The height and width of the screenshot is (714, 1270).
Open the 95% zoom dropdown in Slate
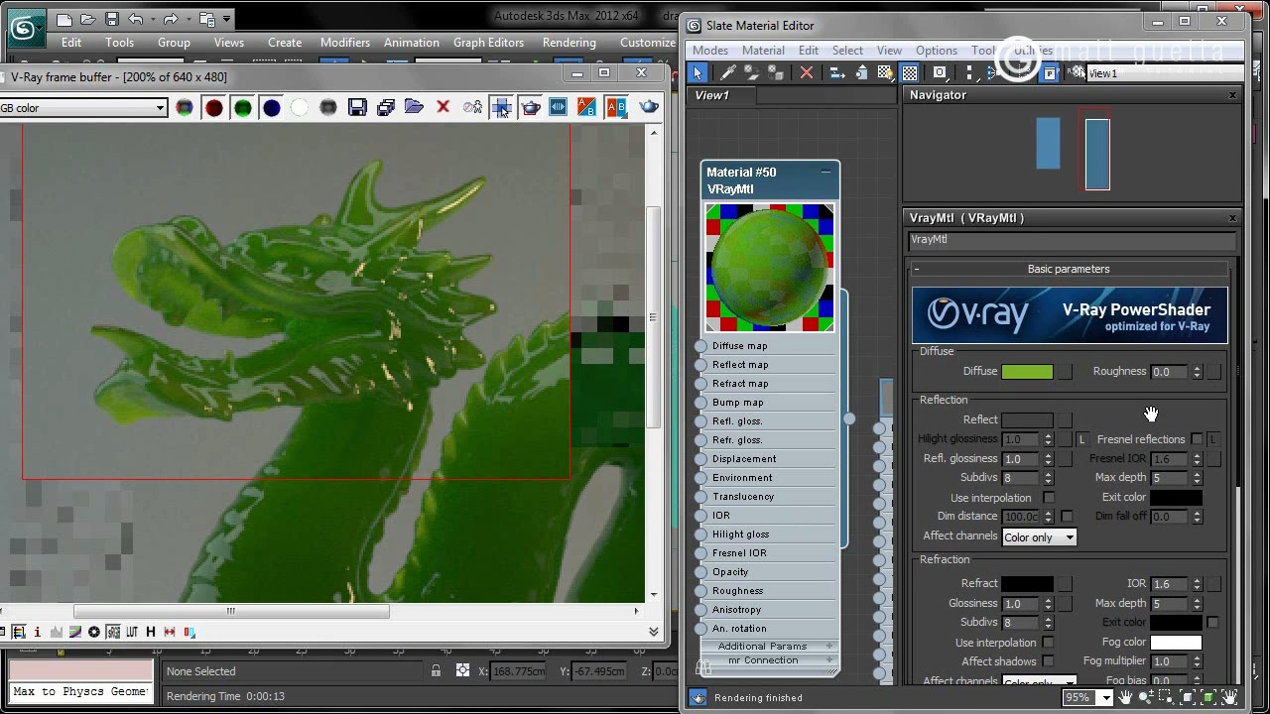[1105, 698]
